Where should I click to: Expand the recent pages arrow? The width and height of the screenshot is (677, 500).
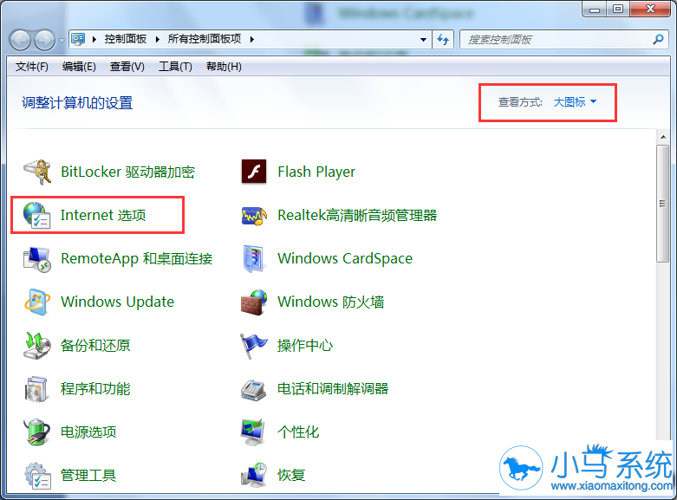pyautogui.click(x=62, y=41)
